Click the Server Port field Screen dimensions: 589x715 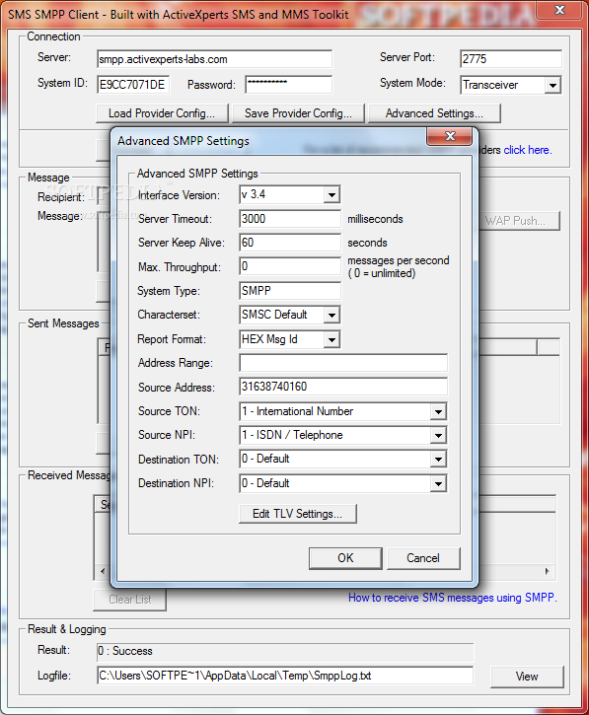(511, 59)
